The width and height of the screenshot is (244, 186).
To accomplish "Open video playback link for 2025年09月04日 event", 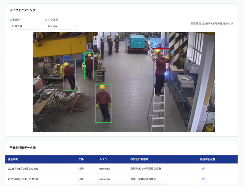I will click(203, 179).
